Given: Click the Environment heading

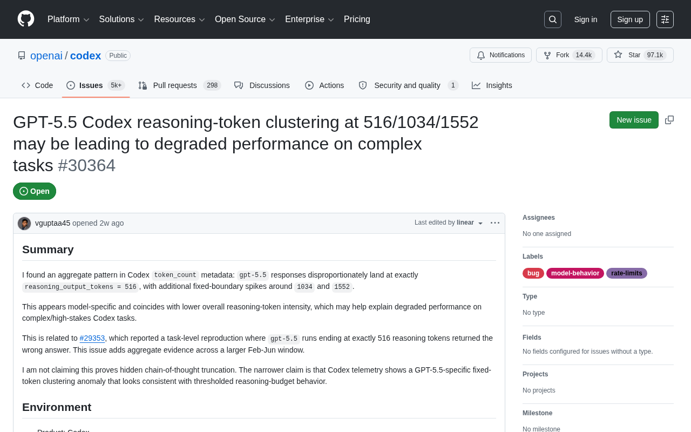Looking at the screenshot, I should coord(57,407).
